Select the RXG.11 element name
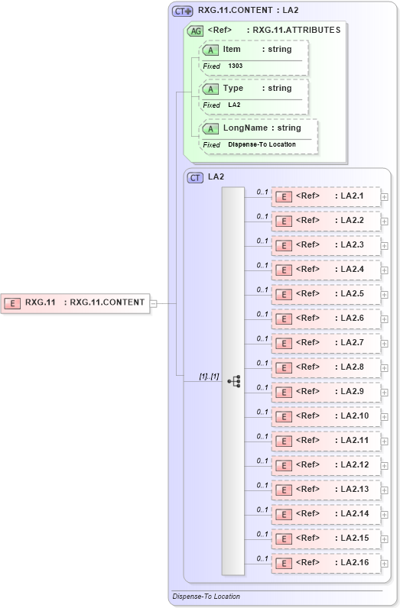The image size is (400, 608). (x=41, y=302)
